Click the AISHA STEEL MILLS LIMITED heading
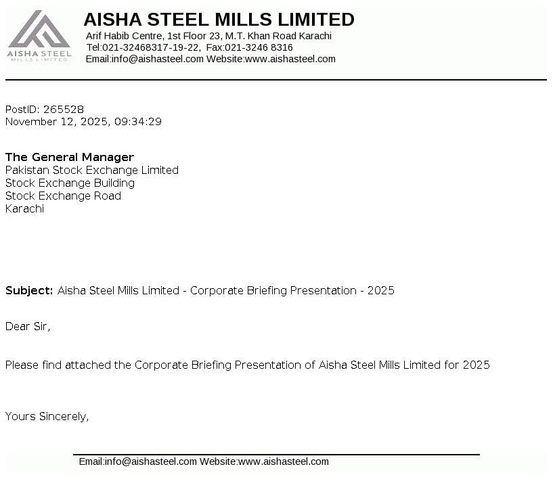Image resolution: width=553 pixels, height=477 pixels. pos(219,19)
